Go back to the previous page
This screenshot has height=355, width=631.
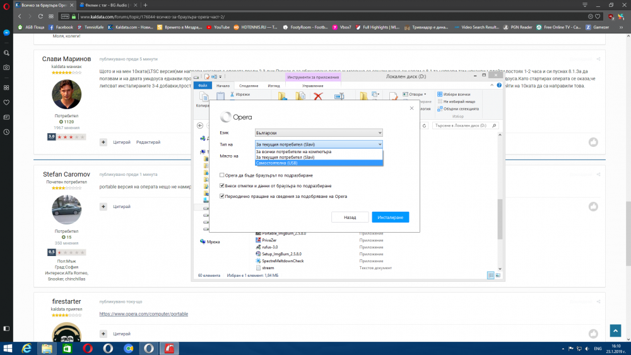pos(20,16)
